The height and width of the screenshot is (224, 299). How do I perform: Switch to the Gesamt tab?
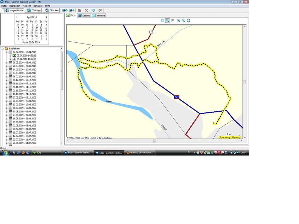(x=84, y=16)
